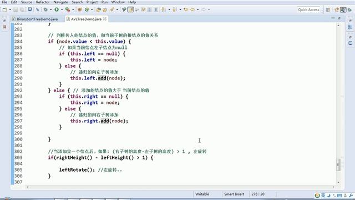
Task: Switch to the Java EE perspective
Action: pos(337,9)
